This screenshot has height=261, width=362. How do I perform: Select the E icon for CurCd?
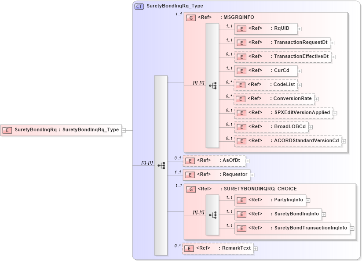point(241,71)
